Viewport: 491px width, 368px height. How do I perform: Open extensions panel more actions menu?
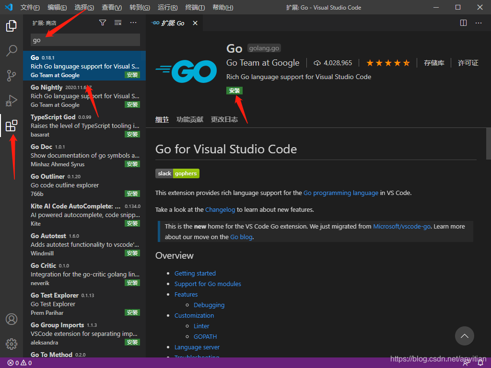133,23
